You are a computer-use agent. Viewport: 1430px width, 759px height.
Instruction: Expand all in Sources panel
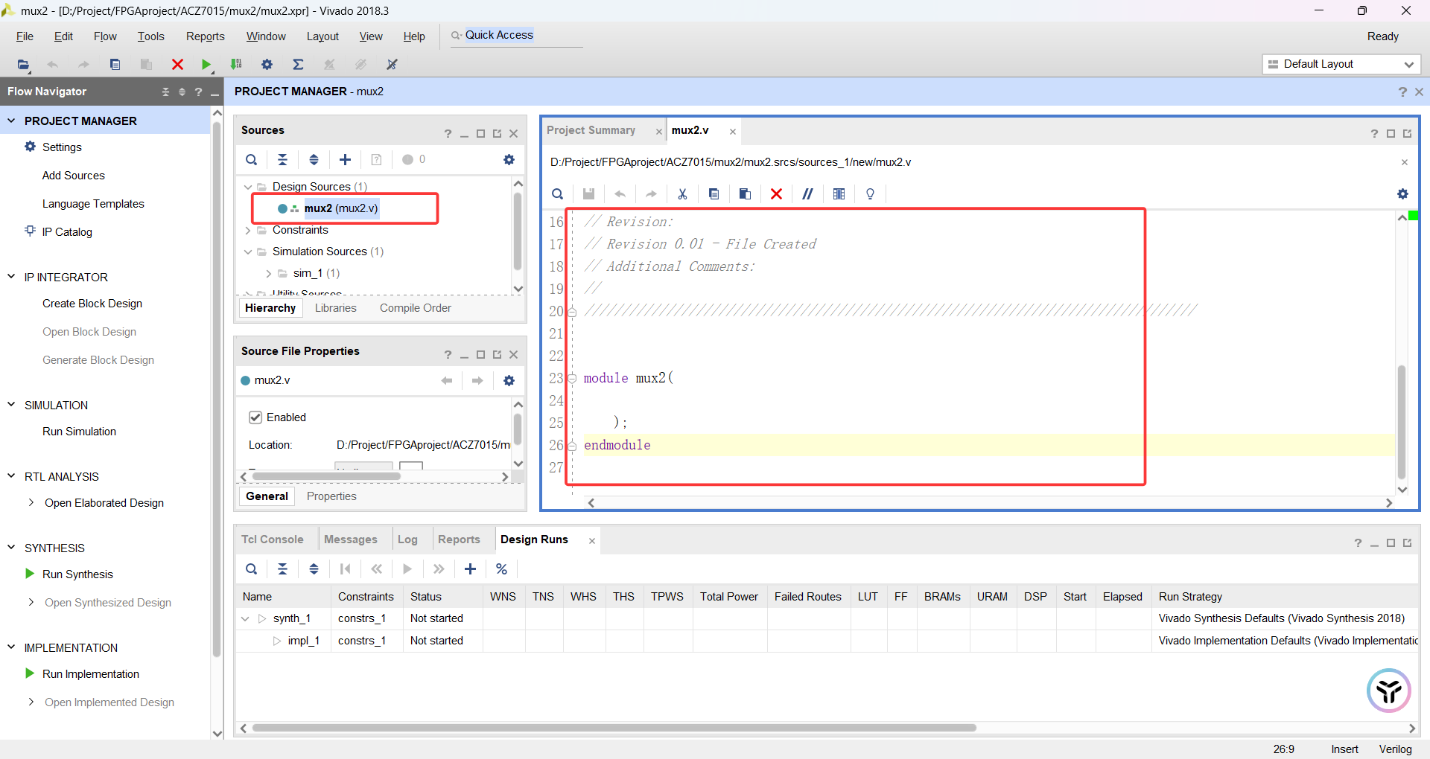(314, 160)
